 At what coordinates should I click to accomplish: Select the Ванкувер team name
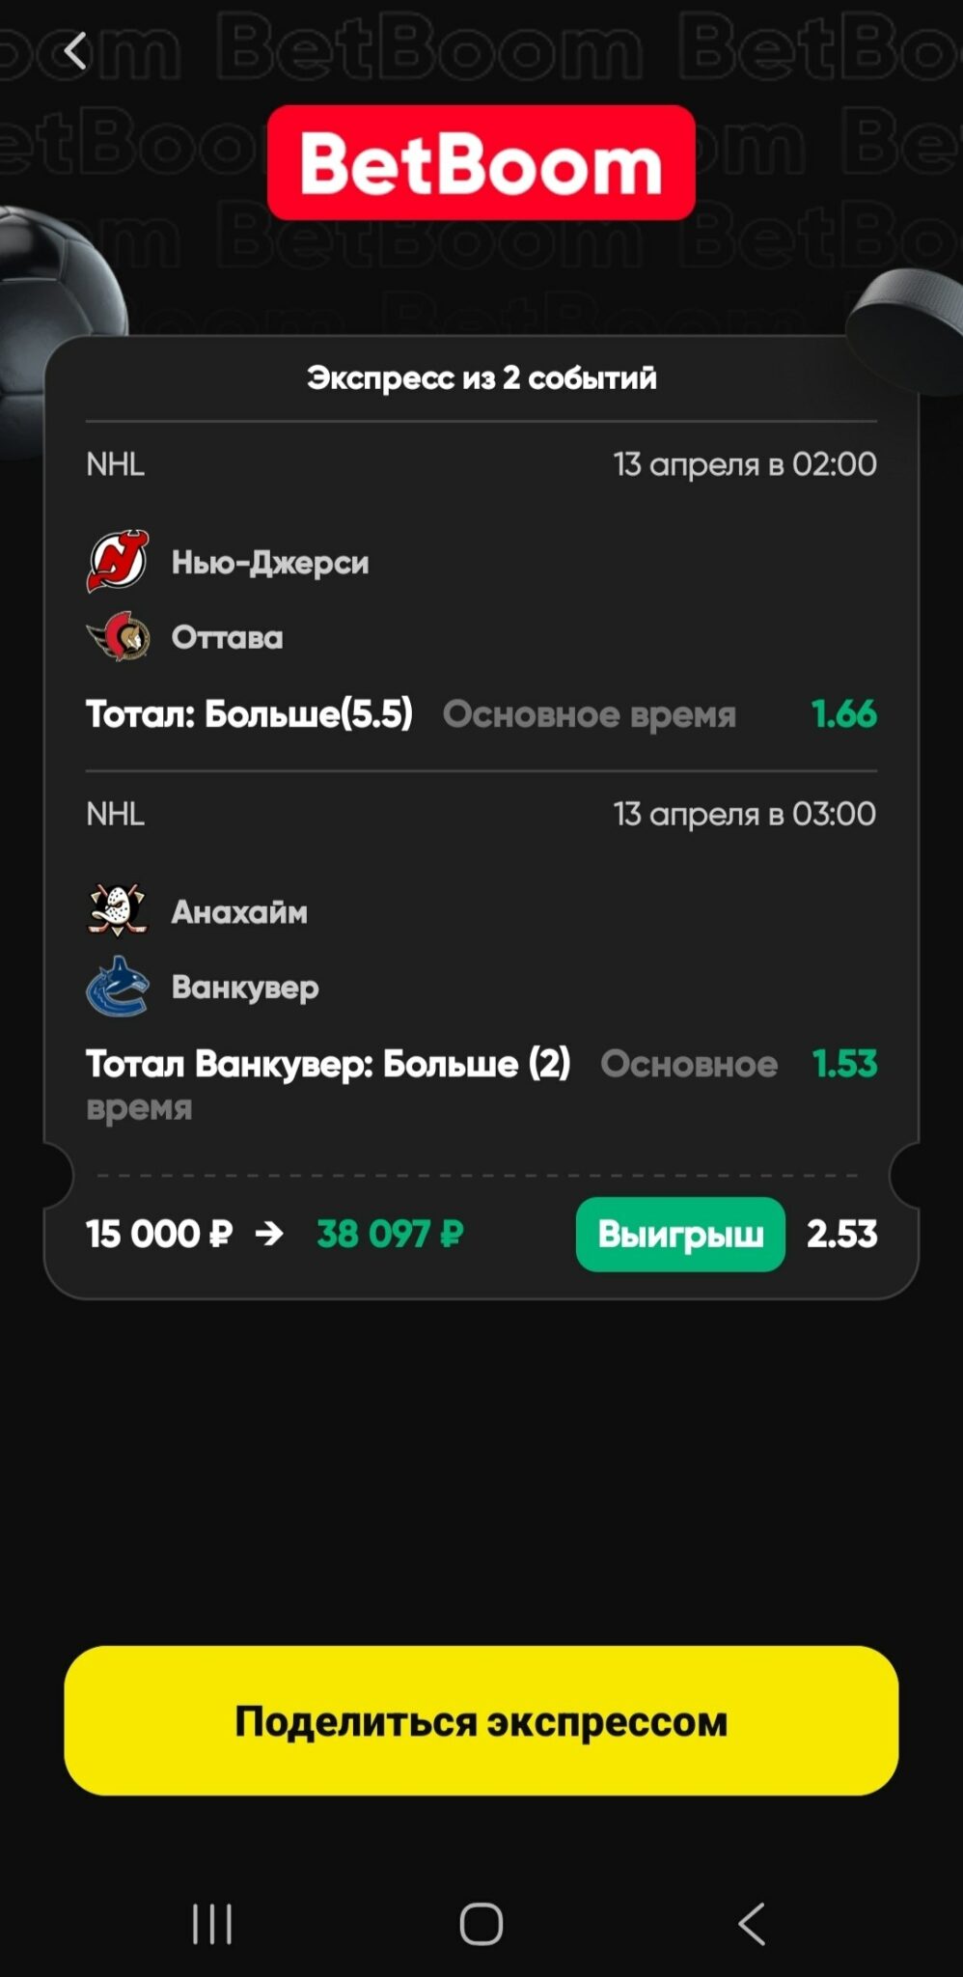click(x=245, y=987)
